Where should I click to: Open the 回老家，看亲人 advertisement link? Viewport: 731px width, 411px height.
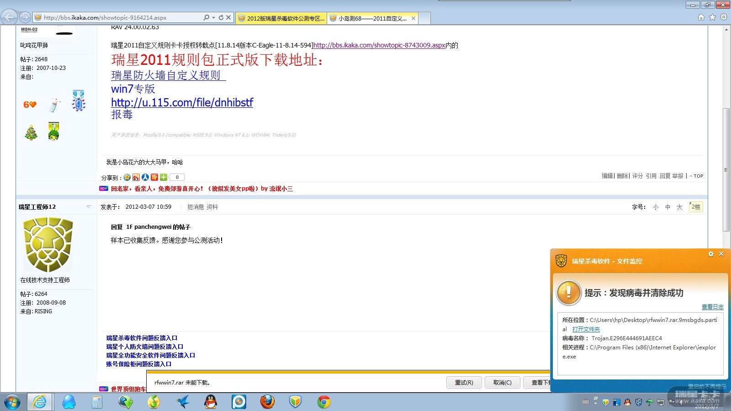[x=202, y=189]
